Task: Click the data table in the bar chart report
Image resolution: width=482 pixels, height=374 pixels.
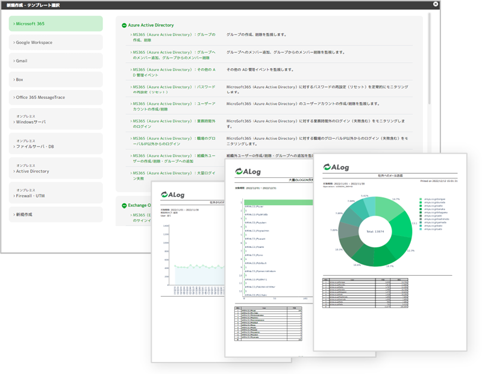Action: click(268, 323)
